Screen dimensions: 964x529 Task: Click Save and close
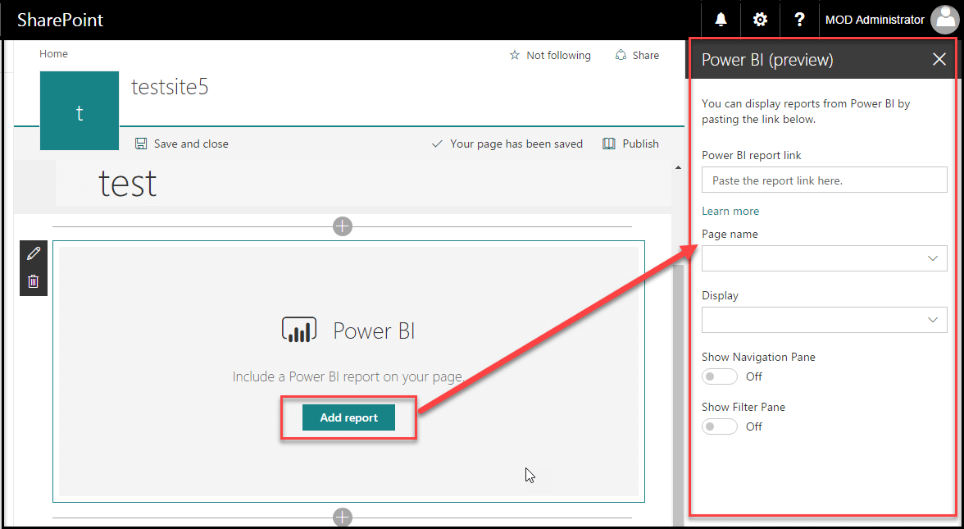pyautogui.click(x=182, y=144)
